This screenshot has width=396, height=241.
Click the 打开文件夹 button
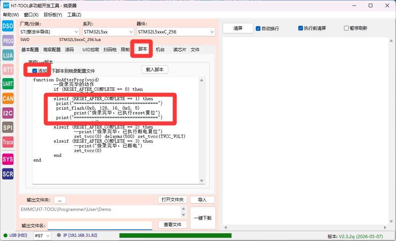click(x=173, y=200)
